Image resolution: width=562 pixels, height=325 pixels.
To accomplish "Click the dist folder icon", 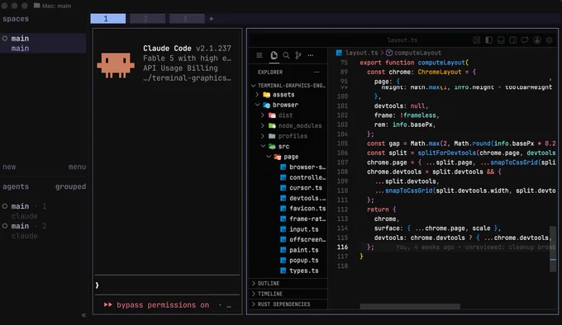I will [273, 115].
